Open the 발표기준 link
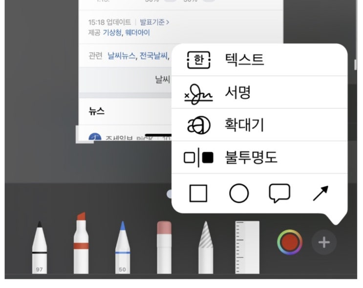363x288 pixels. [154, 22]
